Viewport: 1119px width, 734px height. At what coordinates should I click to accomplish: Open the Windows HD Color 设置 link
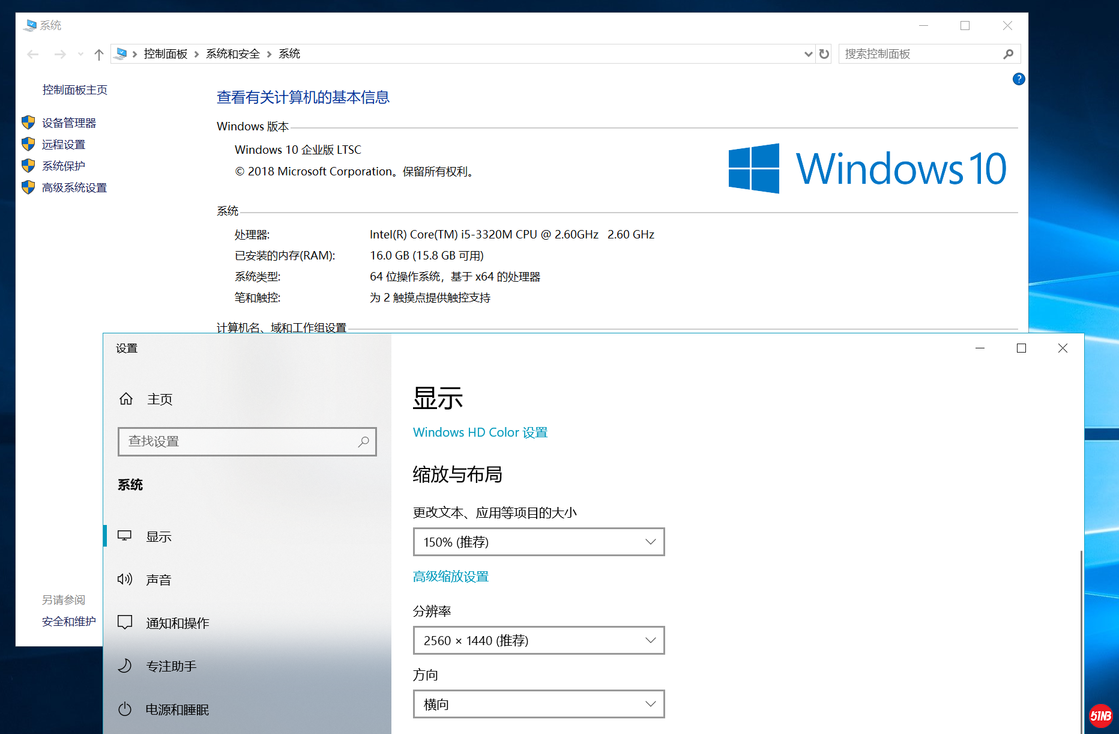[x=480, y=432]
